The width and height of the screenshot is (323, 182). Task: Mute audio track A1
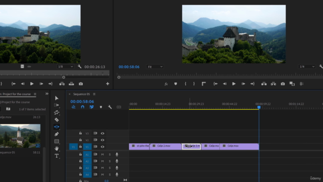[102, 154]
